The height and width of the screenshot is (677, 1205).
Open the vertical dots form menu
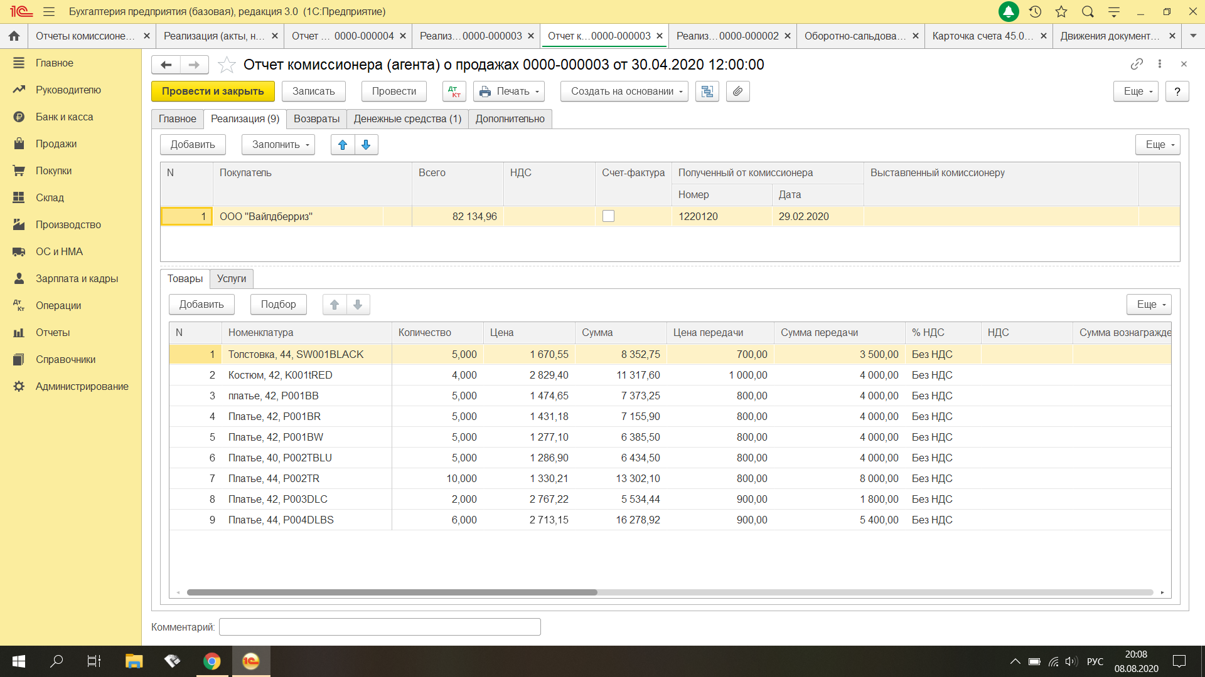1160,64
